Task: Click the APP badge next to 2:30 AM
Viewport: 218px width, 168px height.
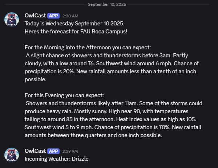Action: click(x=53, y=16)
